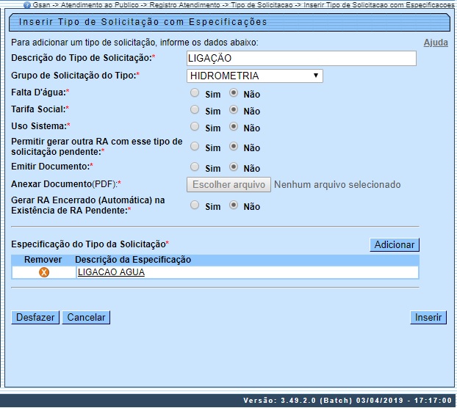
Task: Select Sim for Falta D'água
Action: pyautogui.click(x=195, y=93)
